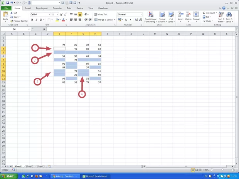Apply the Accounting Number Format icon
Screen dimensions: 239x179
(119, 20)
